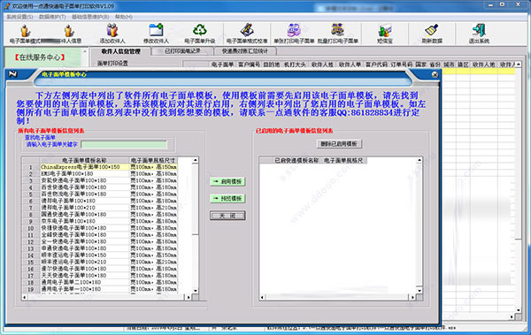Select row 顺丰速运电子面单100*150
Screen dimensions: 531x335
pyautogui.click(x=99, y=255)
